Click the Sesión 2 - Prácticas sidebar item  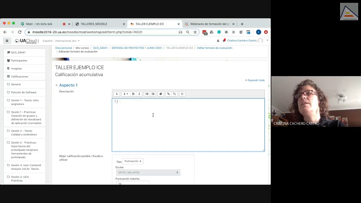click(x=24, y=150)
